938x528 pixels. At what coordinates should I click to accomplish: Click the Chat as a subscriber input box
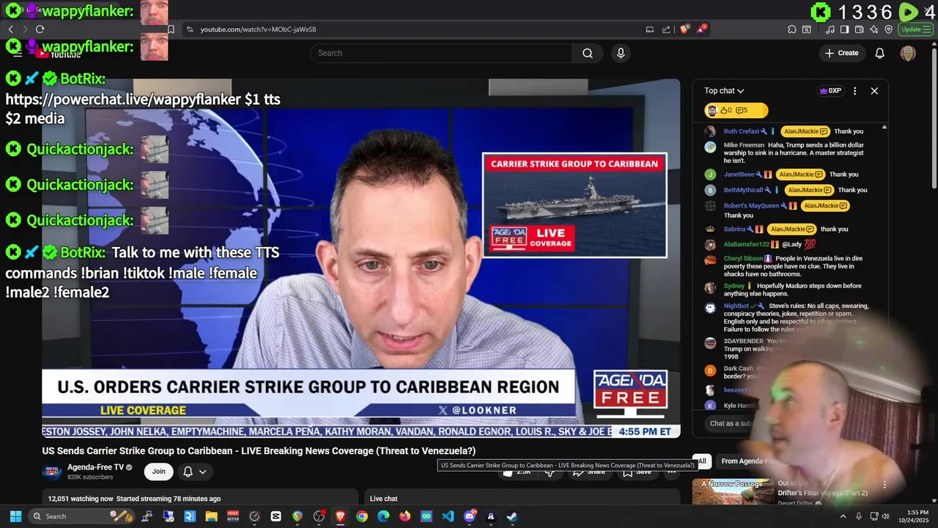click(733, 424)
